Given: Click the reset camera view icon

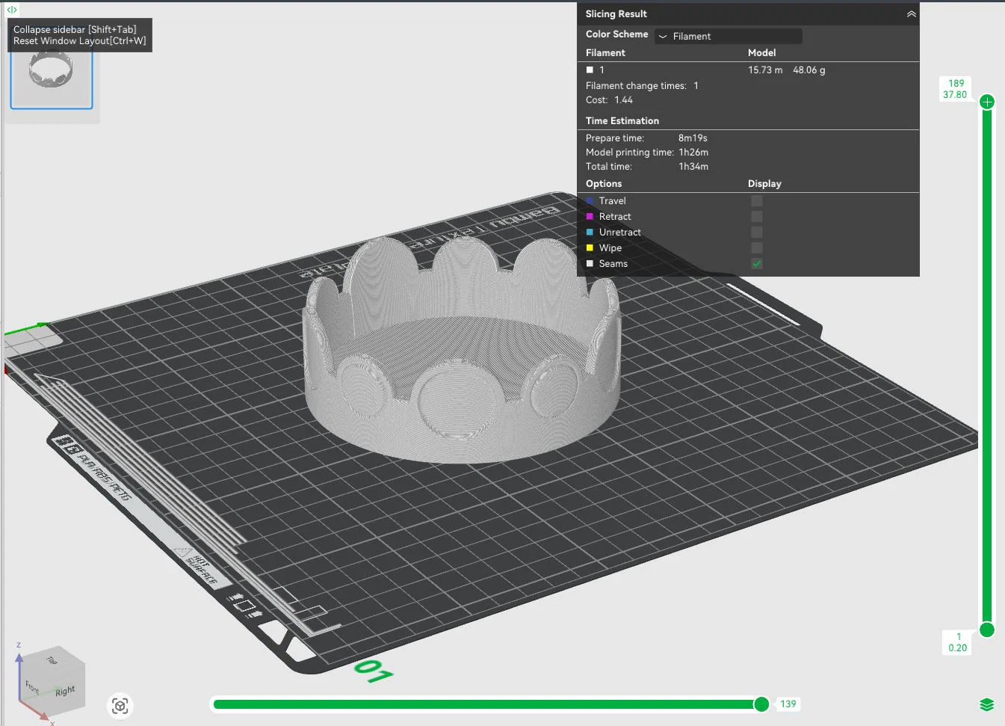Looking at the screenshot, I should point(120,706).
